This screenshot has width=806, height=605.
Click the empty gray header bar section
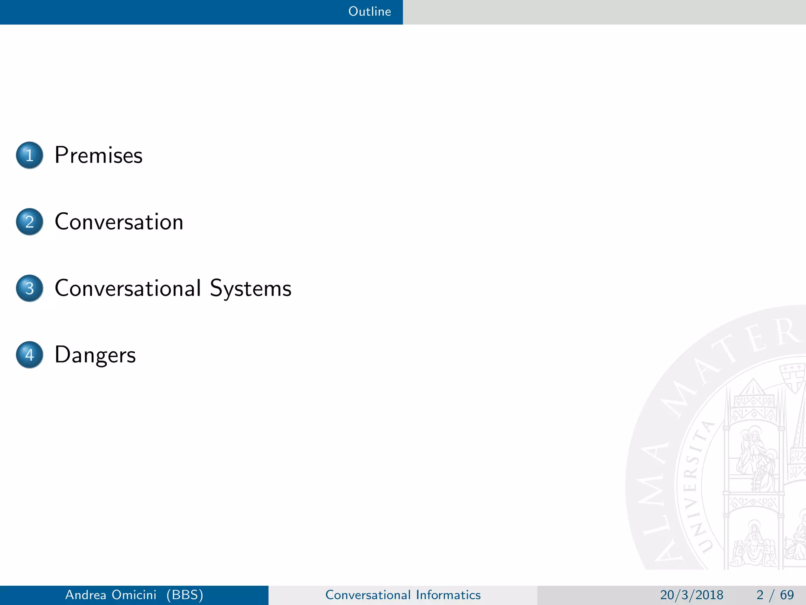(x=604, y=12)
